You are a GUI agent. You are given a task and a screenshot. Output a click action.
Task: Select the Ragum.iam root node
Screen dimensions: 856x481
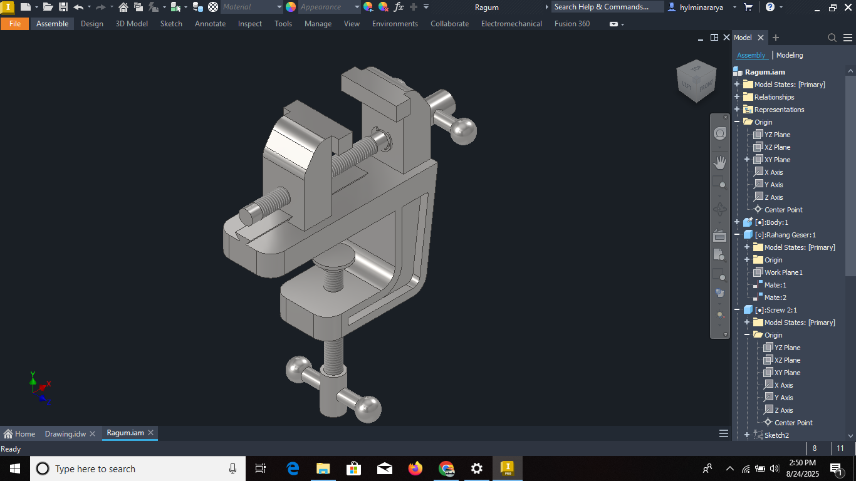click(765, 72)
